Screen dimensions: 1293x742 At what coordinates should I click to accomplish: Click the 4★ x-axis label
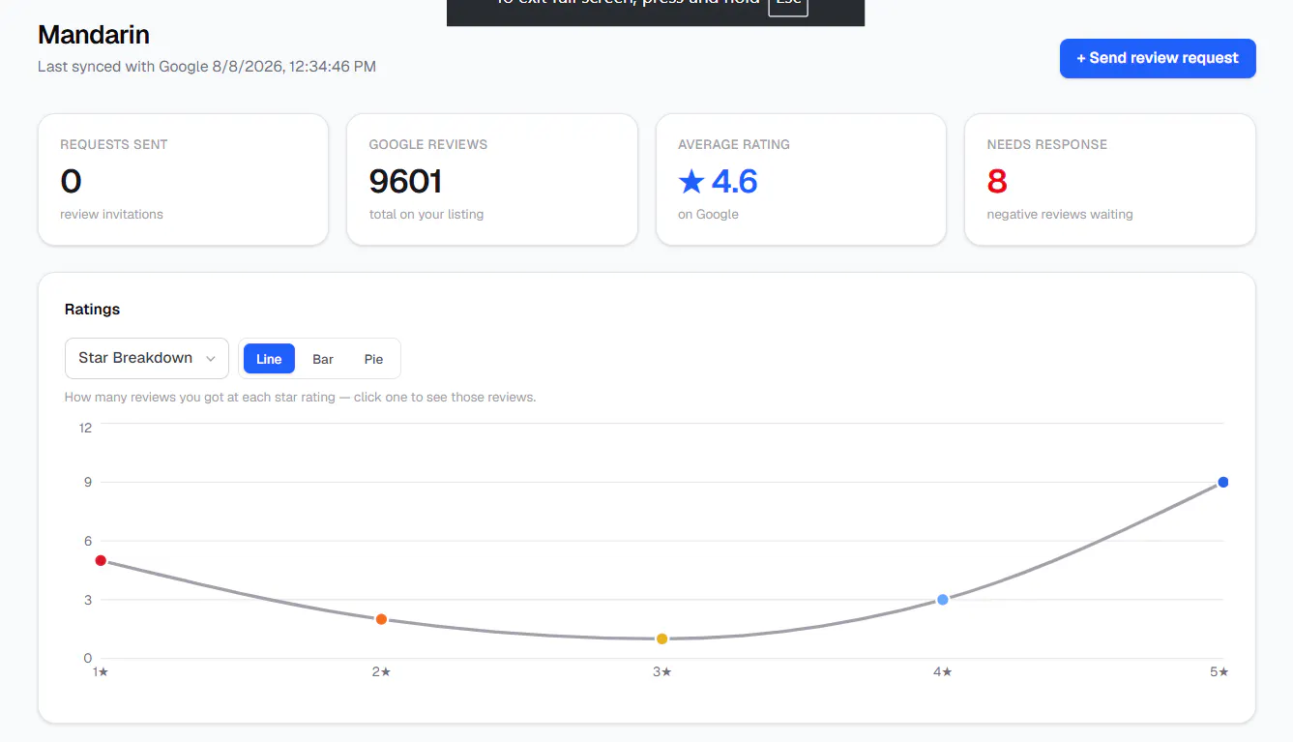(943, 671)
